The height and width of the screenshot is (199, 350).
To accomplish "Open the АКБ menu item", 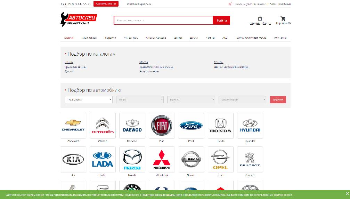I will (225, 38).
